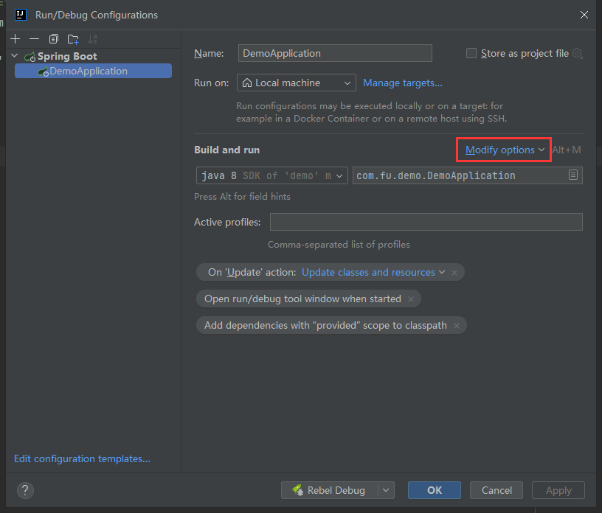The height and width of the screenshot is (513, 602).
Task: Create a new folder for configurations
Action: tap(72, 39)
